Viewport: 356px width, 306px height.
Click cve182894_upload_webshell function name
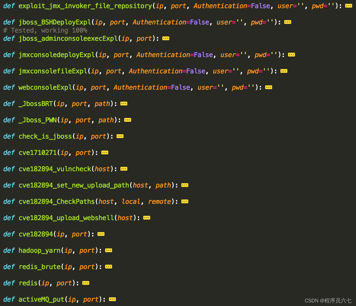tap(66, 218)
